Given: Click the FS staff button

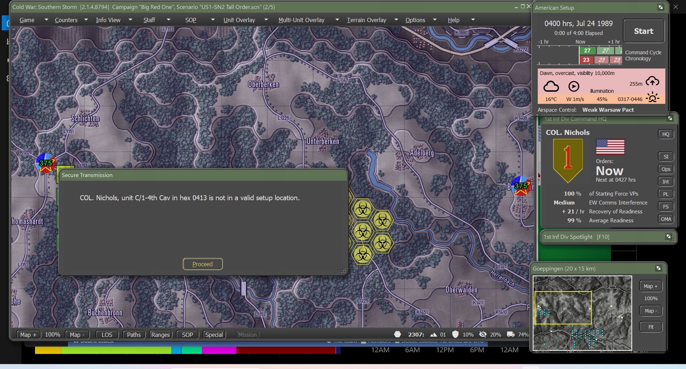Looking at the screenshot, I should [x=666, y=207].
